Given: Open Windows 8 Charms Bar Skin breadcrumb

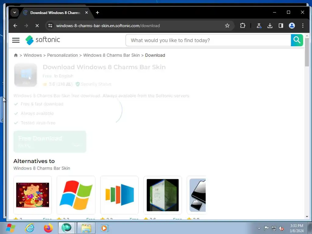Looking at the screenshot, I should (x=112, y=55).
